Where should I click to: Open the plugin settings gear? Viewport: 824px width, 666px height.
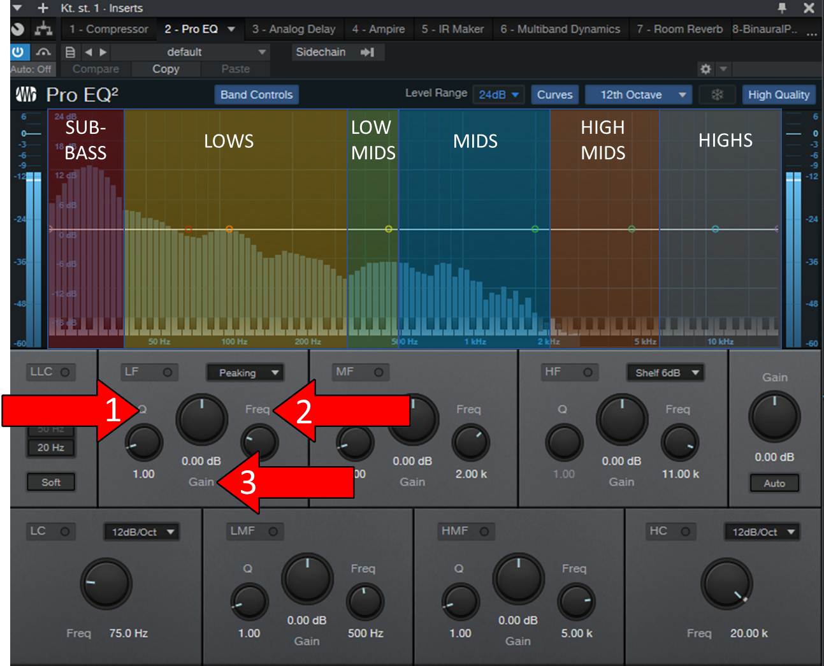tap(705, 69)
